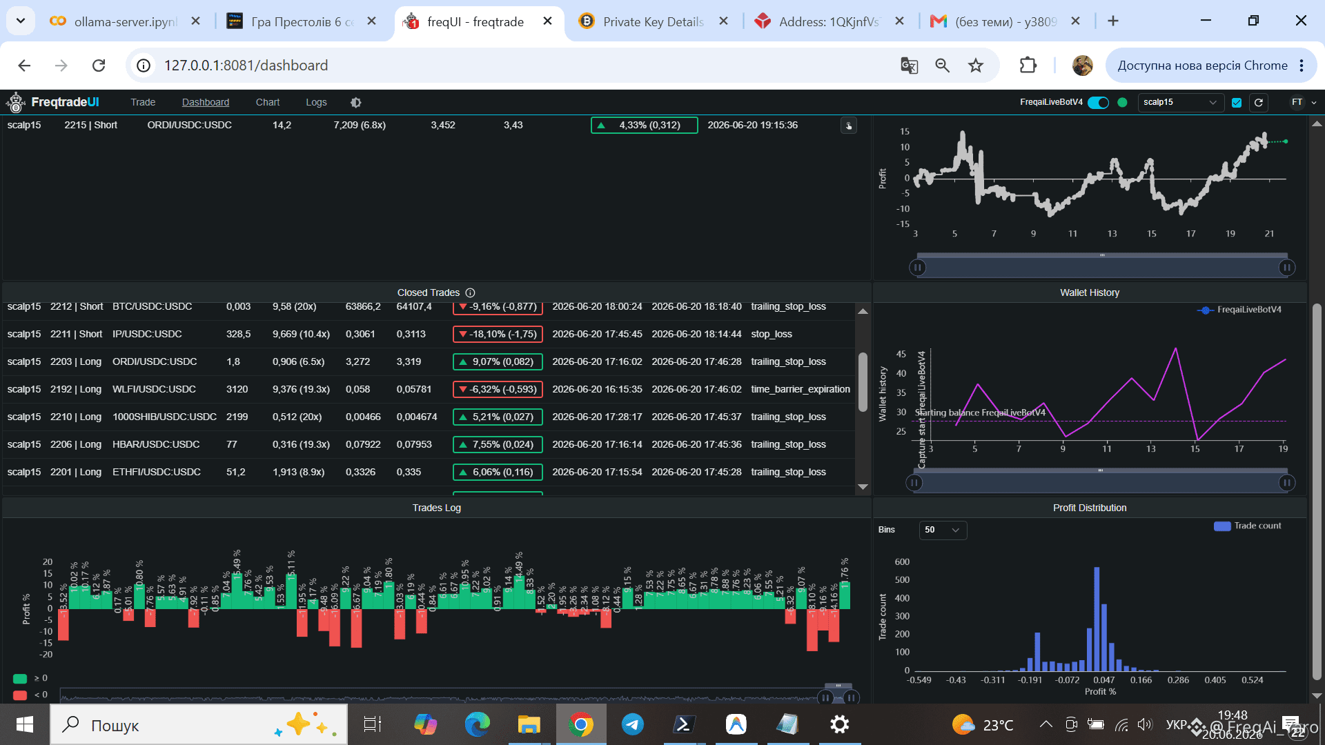Open the scalp15 bot selector dropdown

(x=1180, y=102)
